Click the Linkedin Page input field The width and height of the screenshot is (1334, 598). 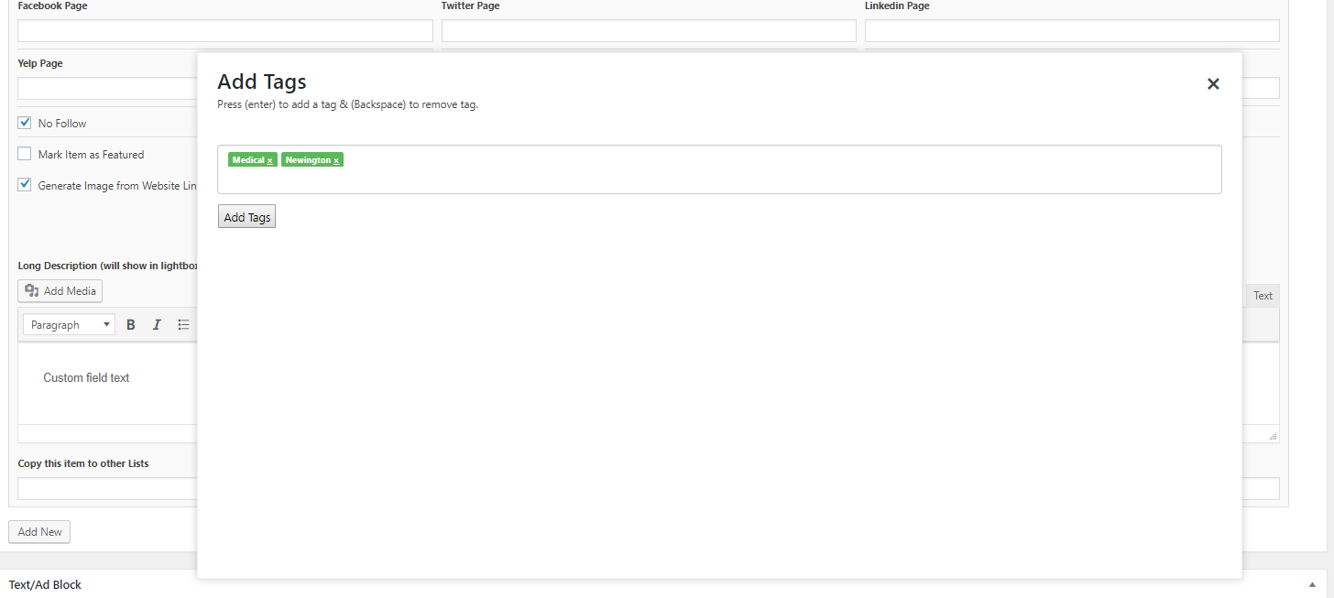(x=1072, y=31)
